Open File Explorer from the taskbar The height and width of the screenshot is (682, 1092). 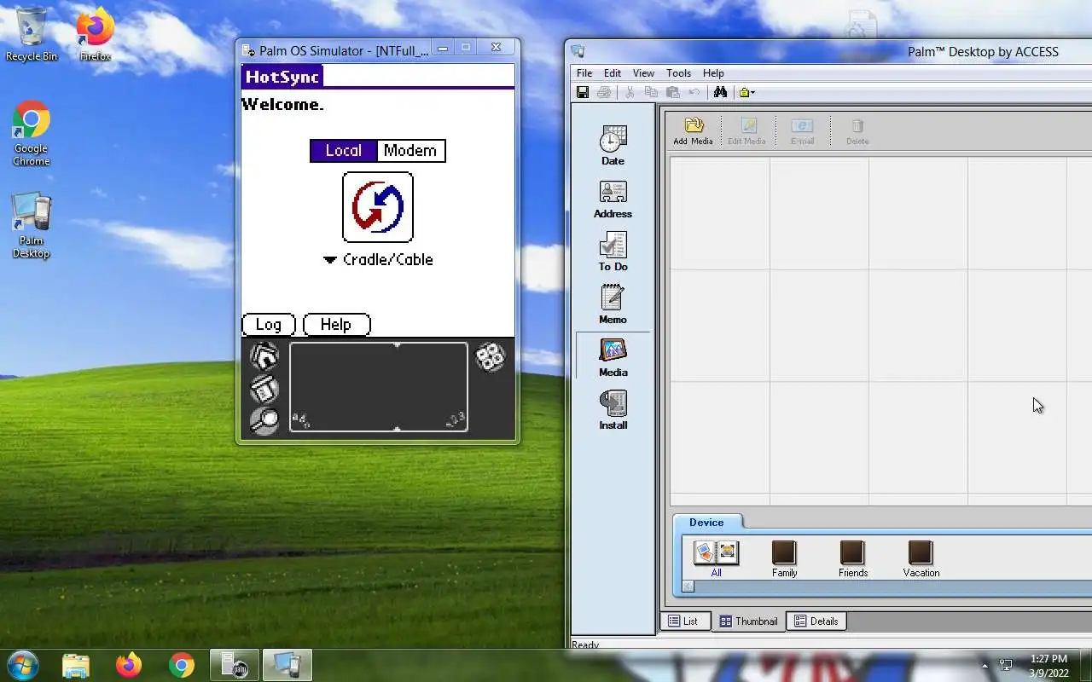[x=76, y=665]
